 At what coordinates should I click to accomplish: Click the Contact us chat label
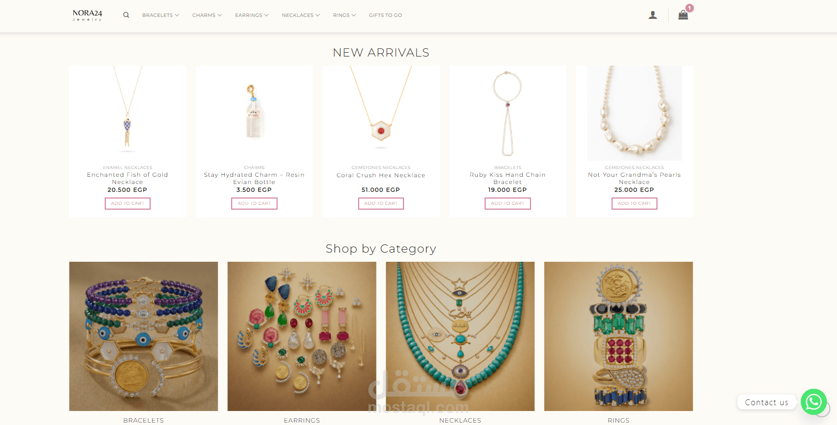tap(767, 402)
